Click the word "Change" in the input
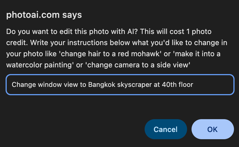Image resolution: width=239 pixels, height=147 pixels. [x=21, y=85]
